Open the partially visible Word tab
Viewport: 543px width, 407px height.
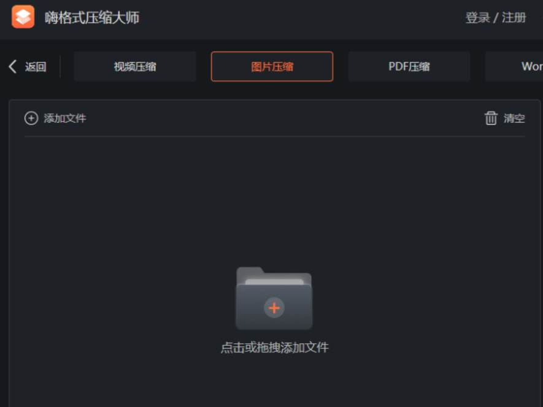[514, 66]
